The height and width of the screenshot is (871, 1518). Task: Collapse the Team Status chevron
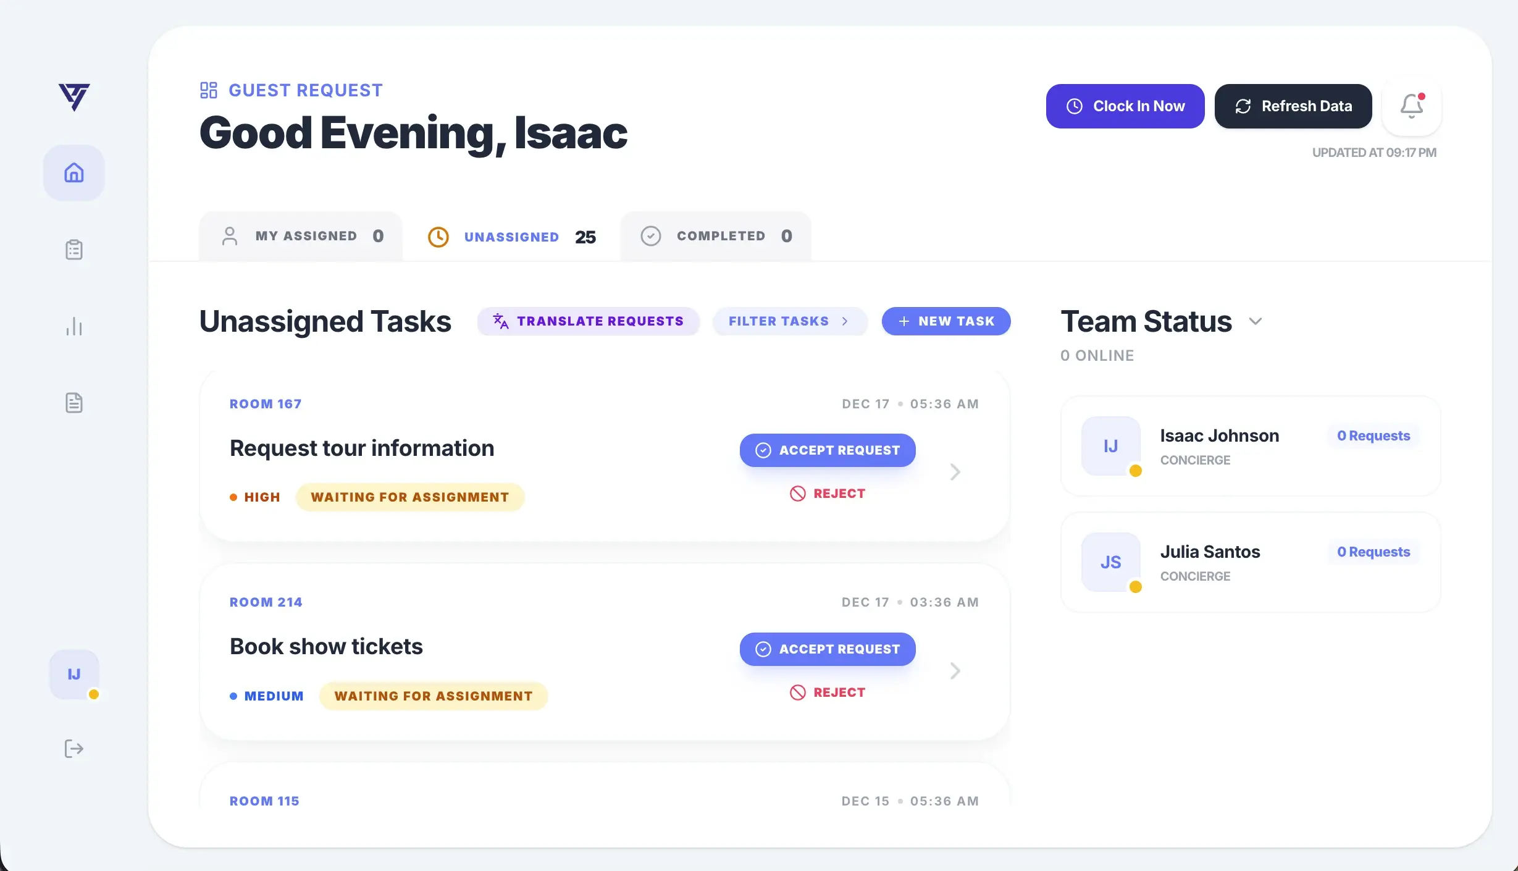tap(1255, 321)
